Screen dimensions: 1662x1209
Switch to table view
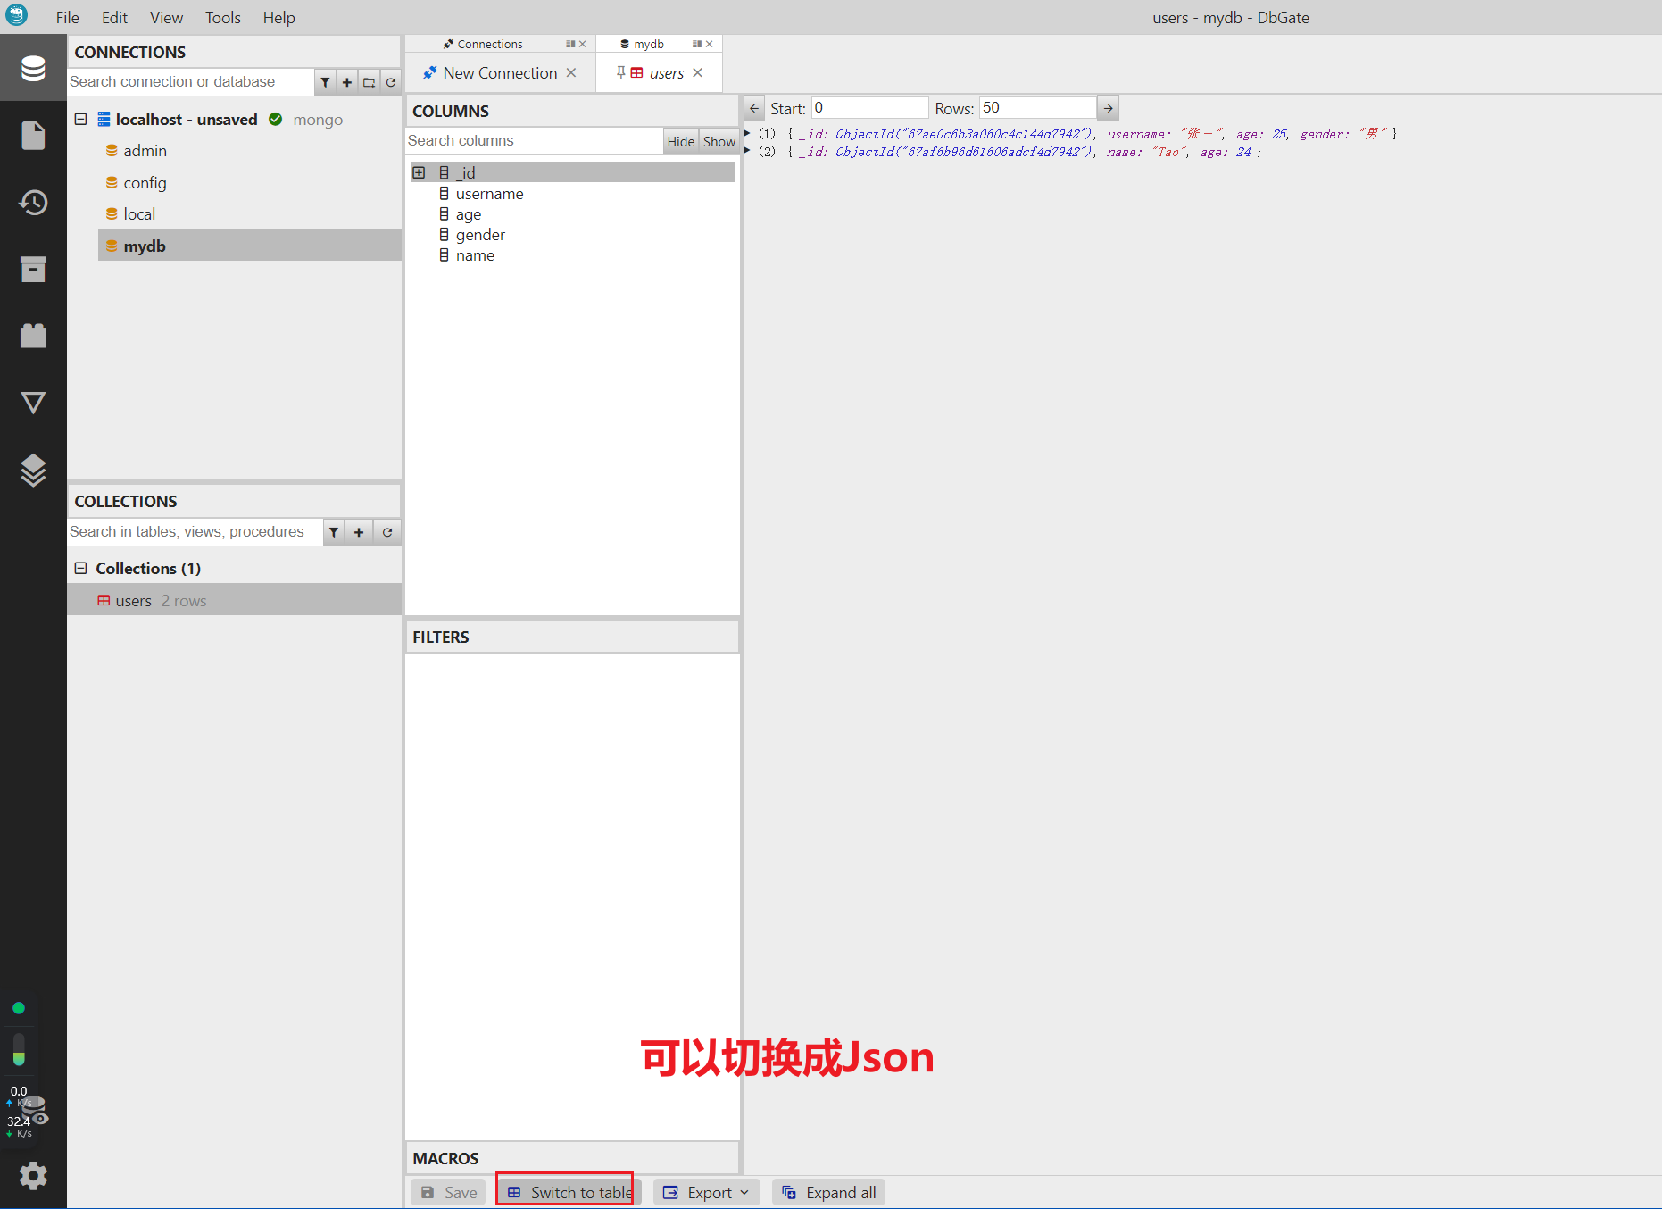click(569, 1192)
